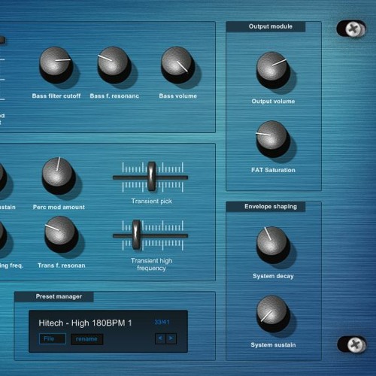The image size is (376, 376).
Task: Adjust the Bass f. resonance knob
Action: tap(114, 65)
